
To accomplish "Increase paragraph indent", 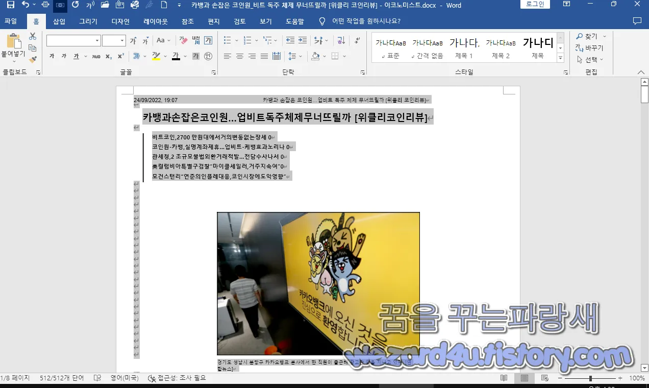I will pyautogui.click(x=303, y=40).
